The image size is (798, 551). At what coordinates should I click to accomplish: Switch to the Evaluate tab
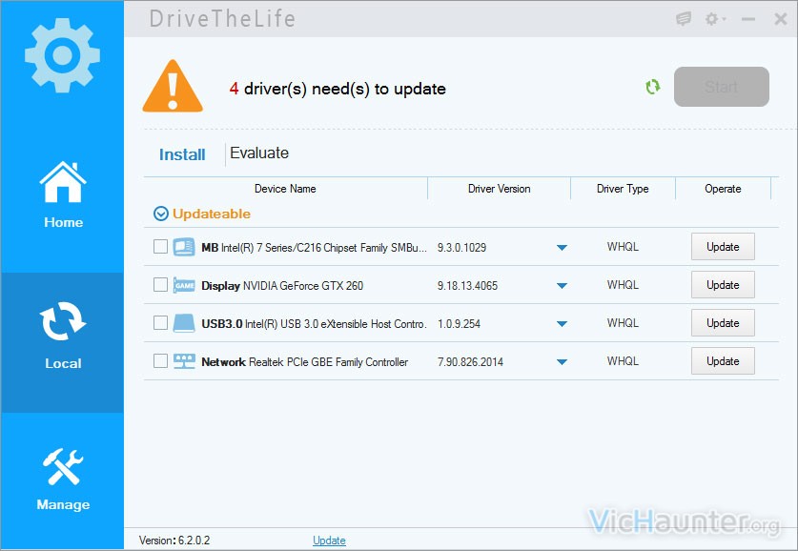(259, 153)
